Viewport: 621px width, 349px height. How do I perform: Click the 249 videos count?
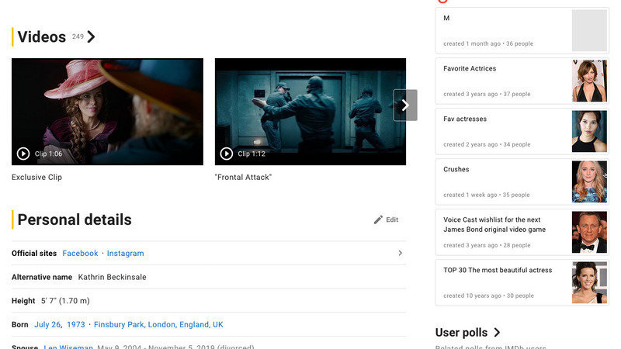tap(78, 36)
